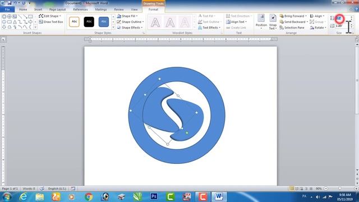The width and height of the screenshot is (359, 202).
Task: Open the Shape Effects dropdown
Action: (x=130, y=27)
